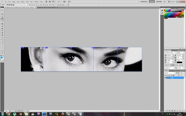Toggle visibility of the Fondo layer
Image resolution: width=186 pixels, height=116 pixels.
click(165, 78)
